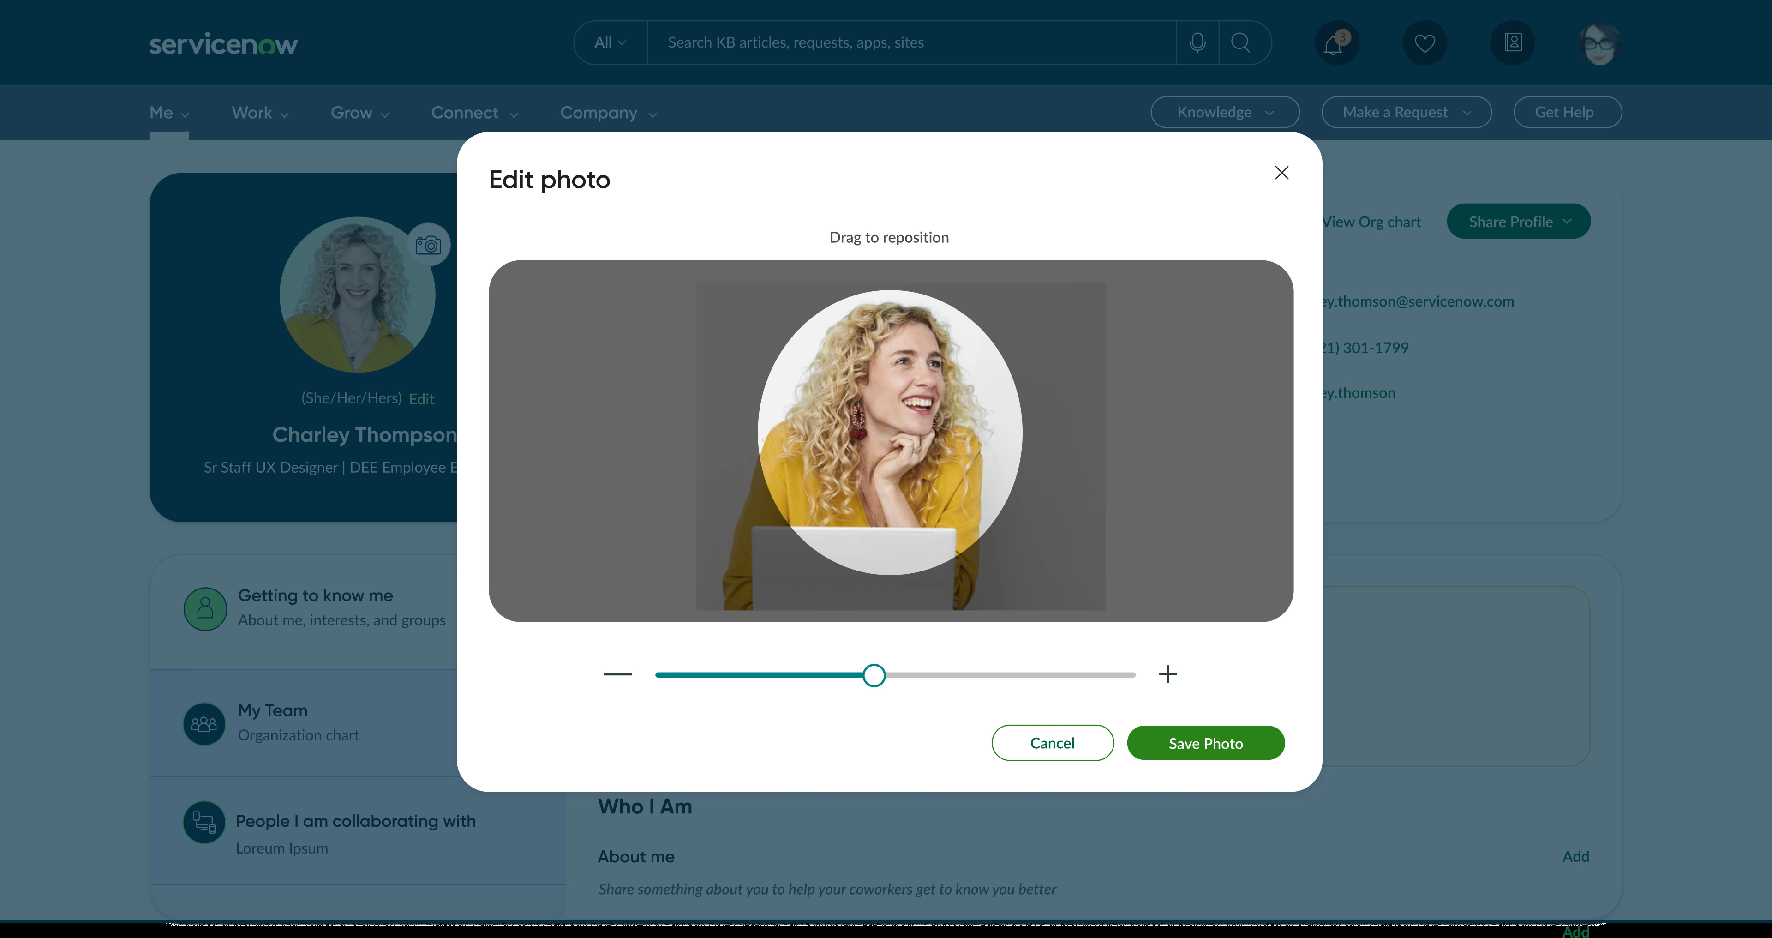Open the heart favorites icon

(1424, 42)
